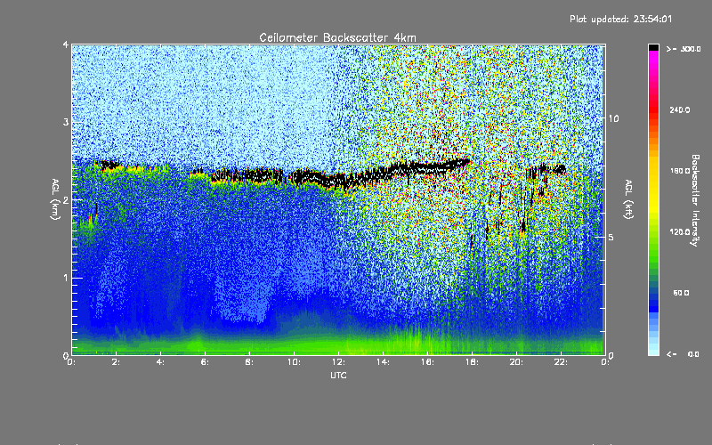Click the '120.0' colorbar value
The height and width of the screenshot is (445, 712).
click(680, 232)
